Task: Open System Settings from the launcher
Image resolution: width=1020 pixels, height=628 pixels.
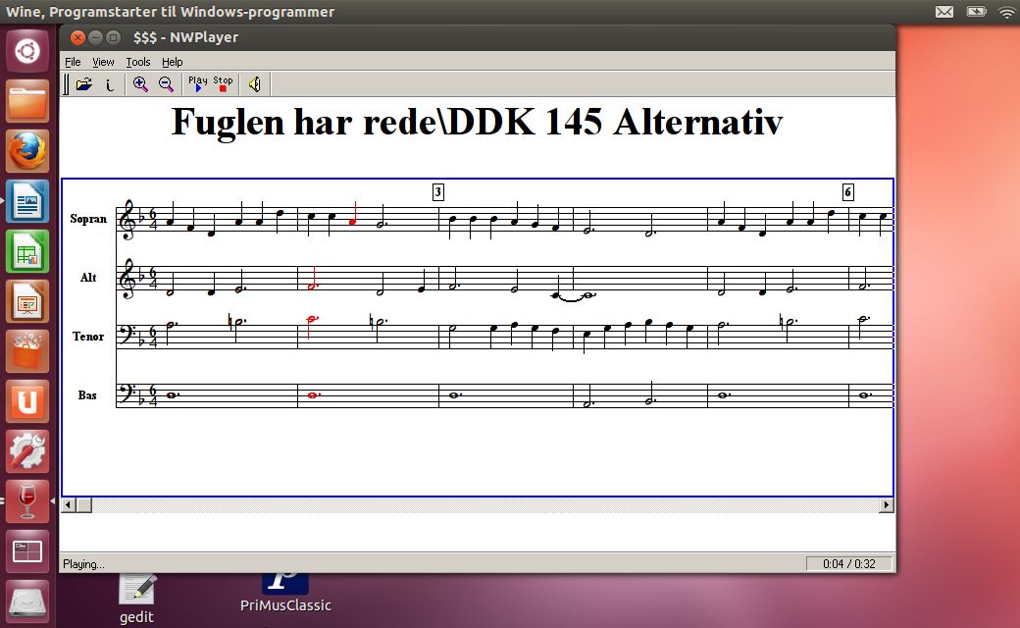Action: tap(27, 451)
